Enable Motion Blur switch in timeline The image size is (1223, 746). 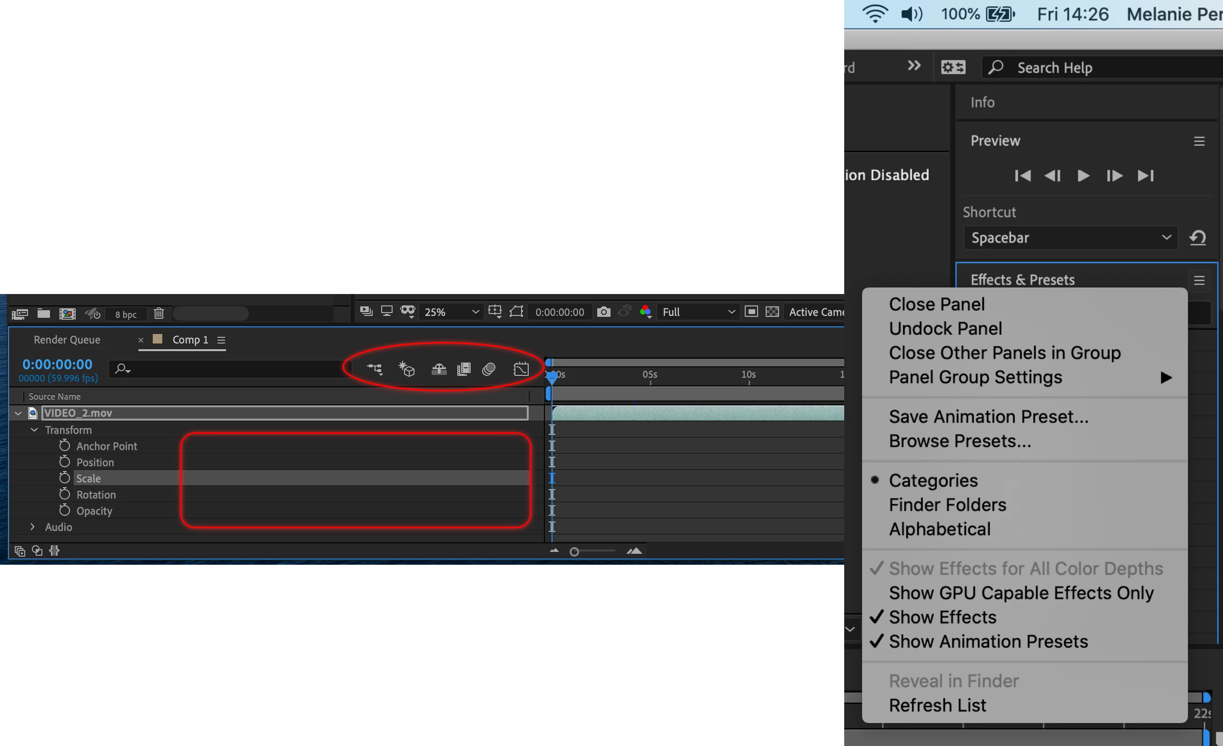(489, 369)
